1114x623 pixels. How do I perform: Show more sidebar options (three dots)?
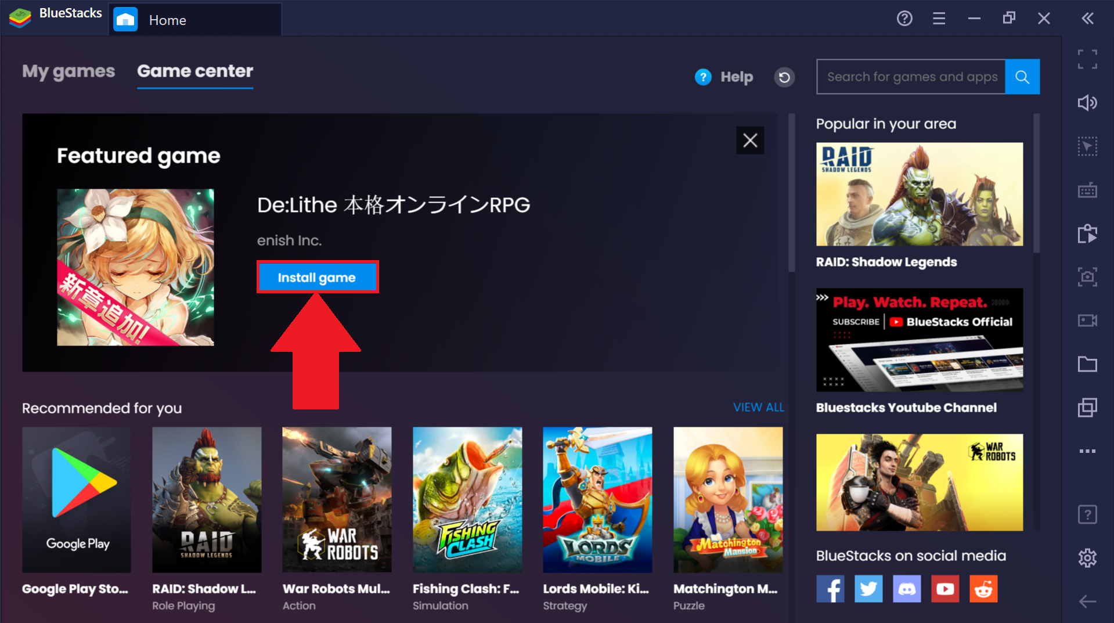[1087, 451]
